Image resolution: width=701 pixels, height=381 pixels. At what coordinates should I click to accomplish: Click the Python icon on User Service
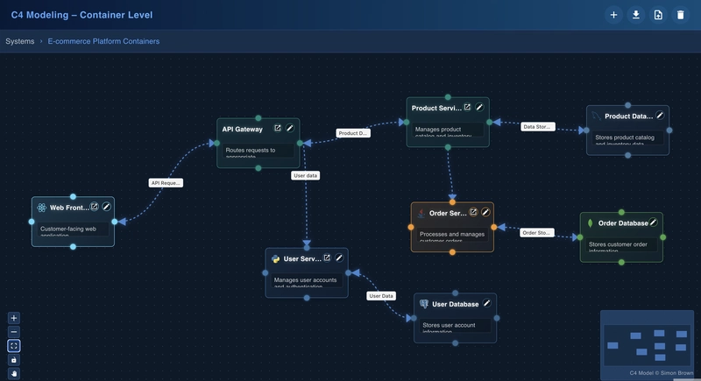275,259
